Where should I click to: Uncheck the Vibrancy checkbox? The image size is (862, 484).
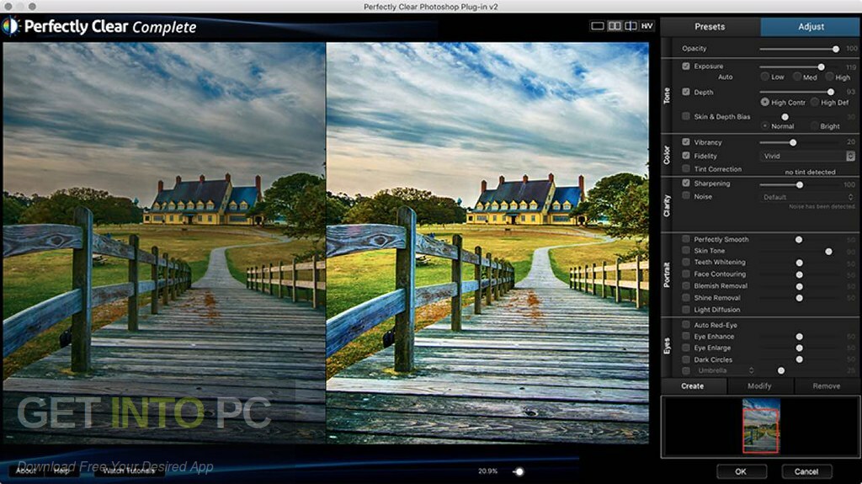coord(686,142)
